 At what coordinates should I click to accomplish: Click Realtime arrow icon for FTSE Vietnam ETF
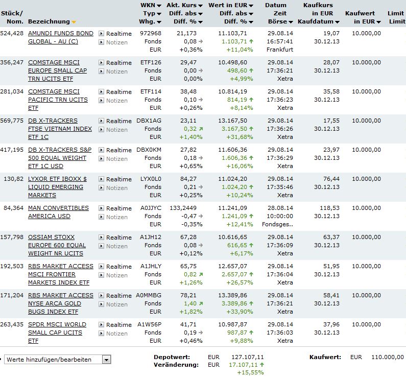[101, 121]
